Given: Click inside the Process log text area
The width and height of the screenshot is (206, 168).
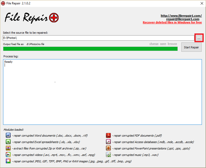Looking at the screenshot, I should [x=102, y=92].
